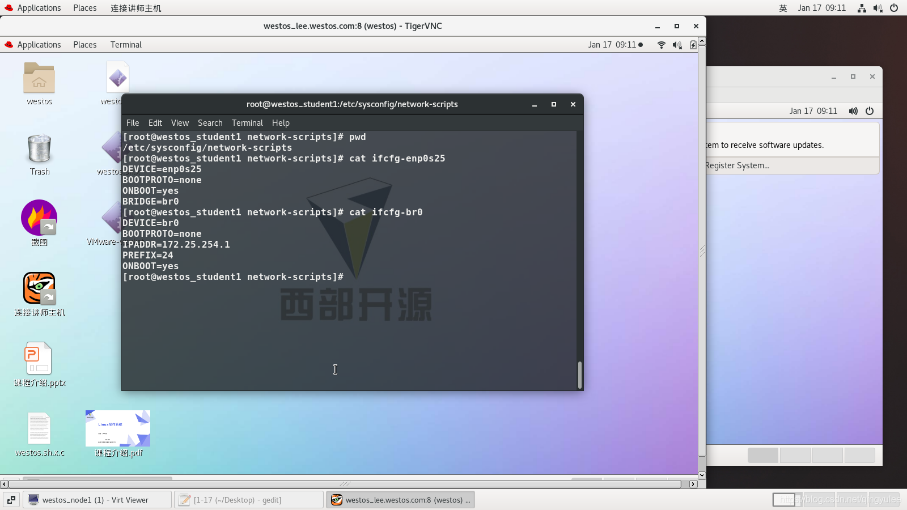Open host Places menu
Image resolution: width=907 pixels, height=510 pixels.
(85, 8)
